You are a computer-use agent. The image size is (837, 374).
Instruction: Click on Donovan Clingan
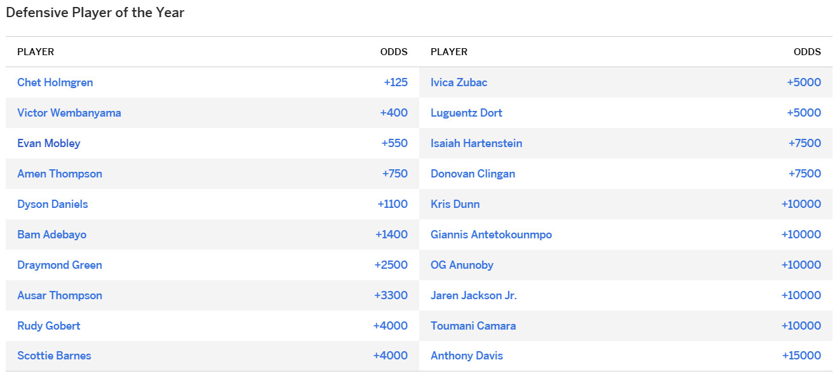pyautogui.click(x=473, y=174)
